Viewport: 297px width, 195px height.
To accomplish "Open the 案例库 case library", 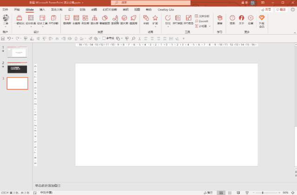I will [67, 19].
